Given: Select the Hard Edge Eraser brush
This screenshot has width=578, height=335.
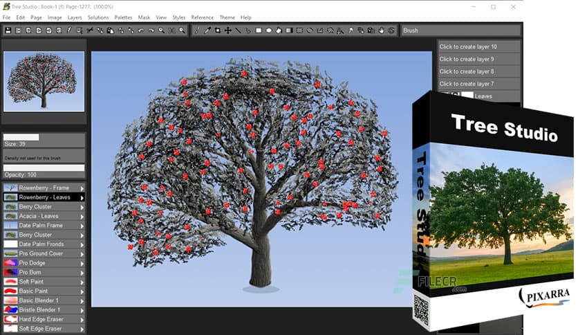Looking at the screenshot, I should click(44, 319).
